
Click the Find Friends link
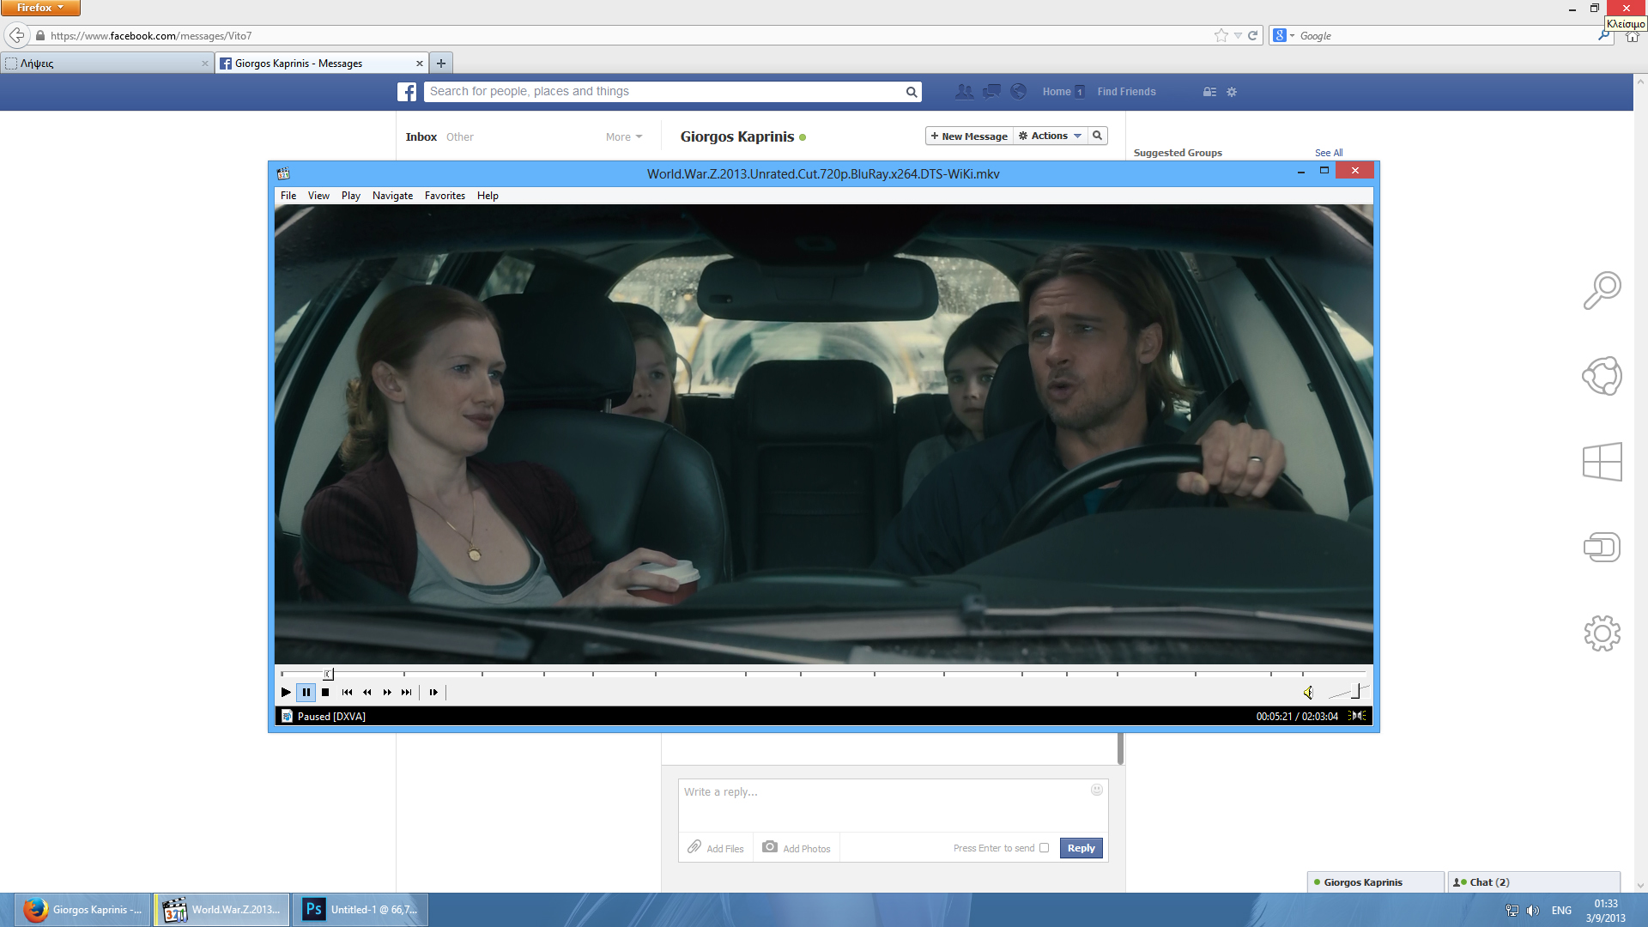pos(1126,92)
